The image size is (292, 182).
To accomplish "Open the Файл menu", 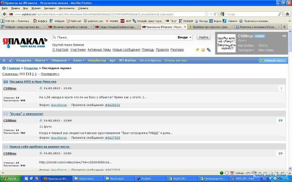I will (x=5, y=8).
